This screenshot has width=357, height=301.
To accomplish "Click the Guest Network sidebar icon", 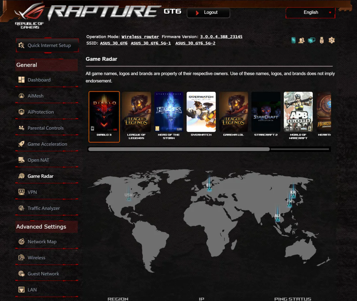I will pos(21,273).
